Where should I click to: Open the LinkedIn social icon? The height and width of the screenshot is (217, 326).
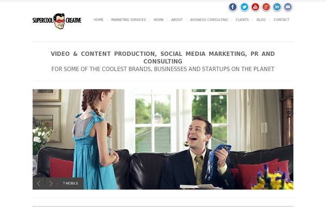[x=277, y=7]
